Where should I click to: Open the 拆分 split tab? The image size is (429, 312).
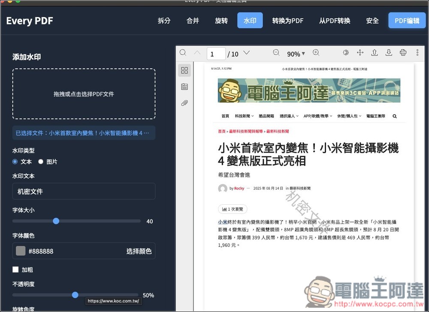(x=164, y=21)
